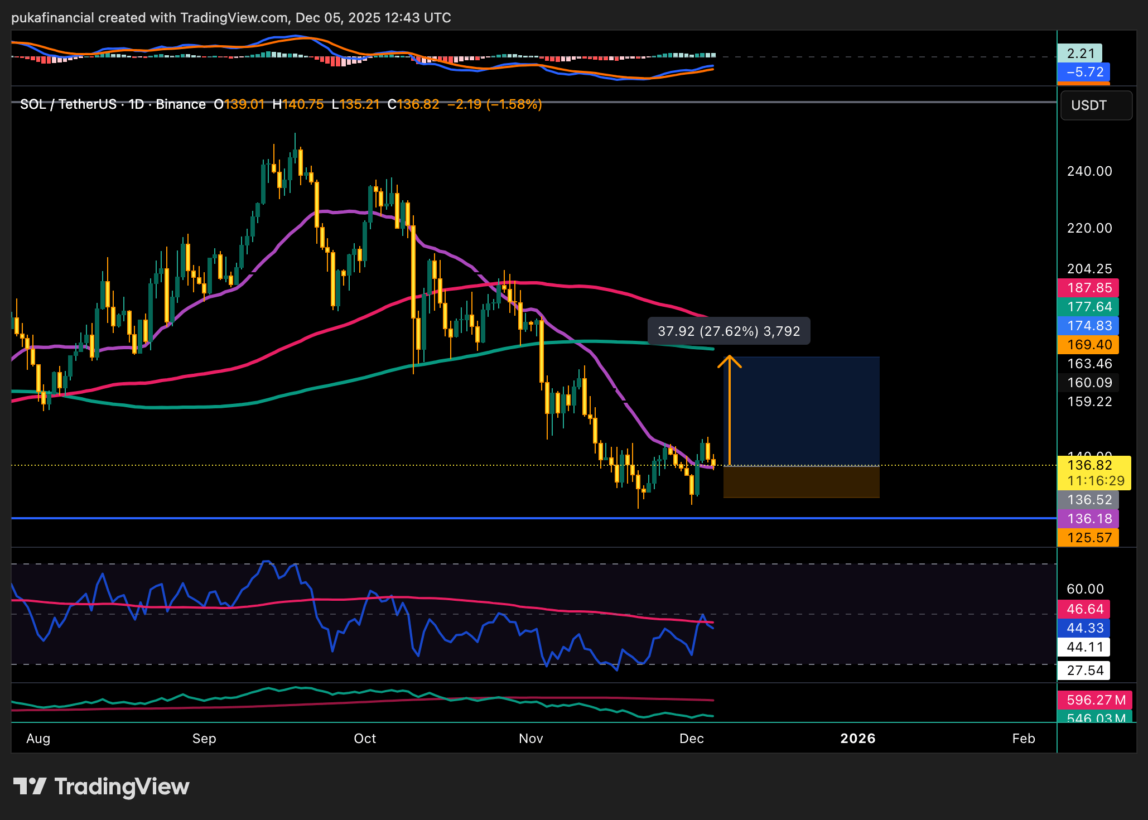This screenshot has height=820, width=1148.
Task: Select the pink 187.85 price label
Action: [1088, 288]
